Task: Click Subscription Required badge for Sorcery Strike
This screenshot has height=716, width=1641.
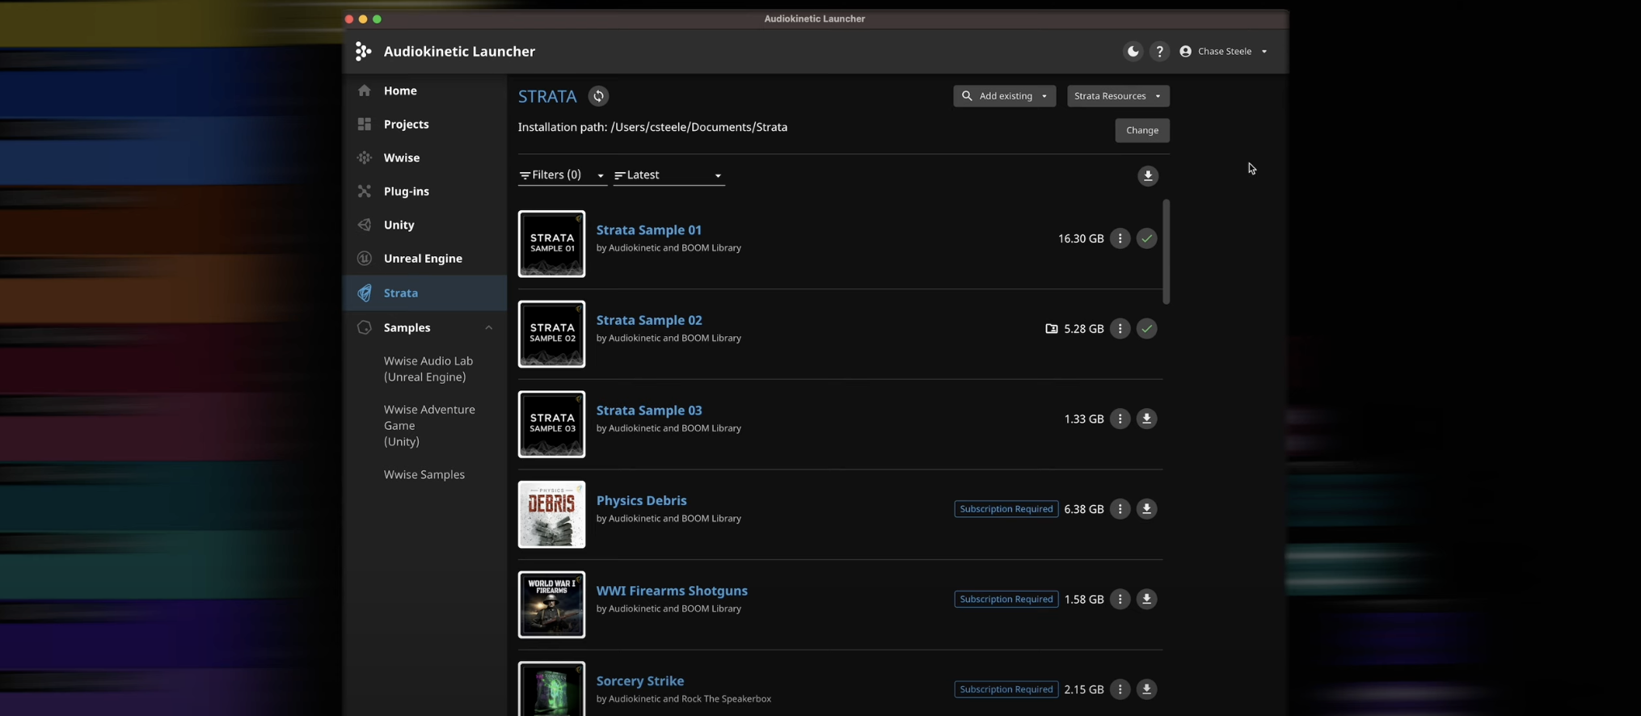Action: [1006, 689]
